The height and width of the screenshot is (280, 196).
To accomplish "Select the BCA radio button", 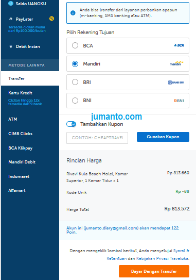I will click(75, 45).
